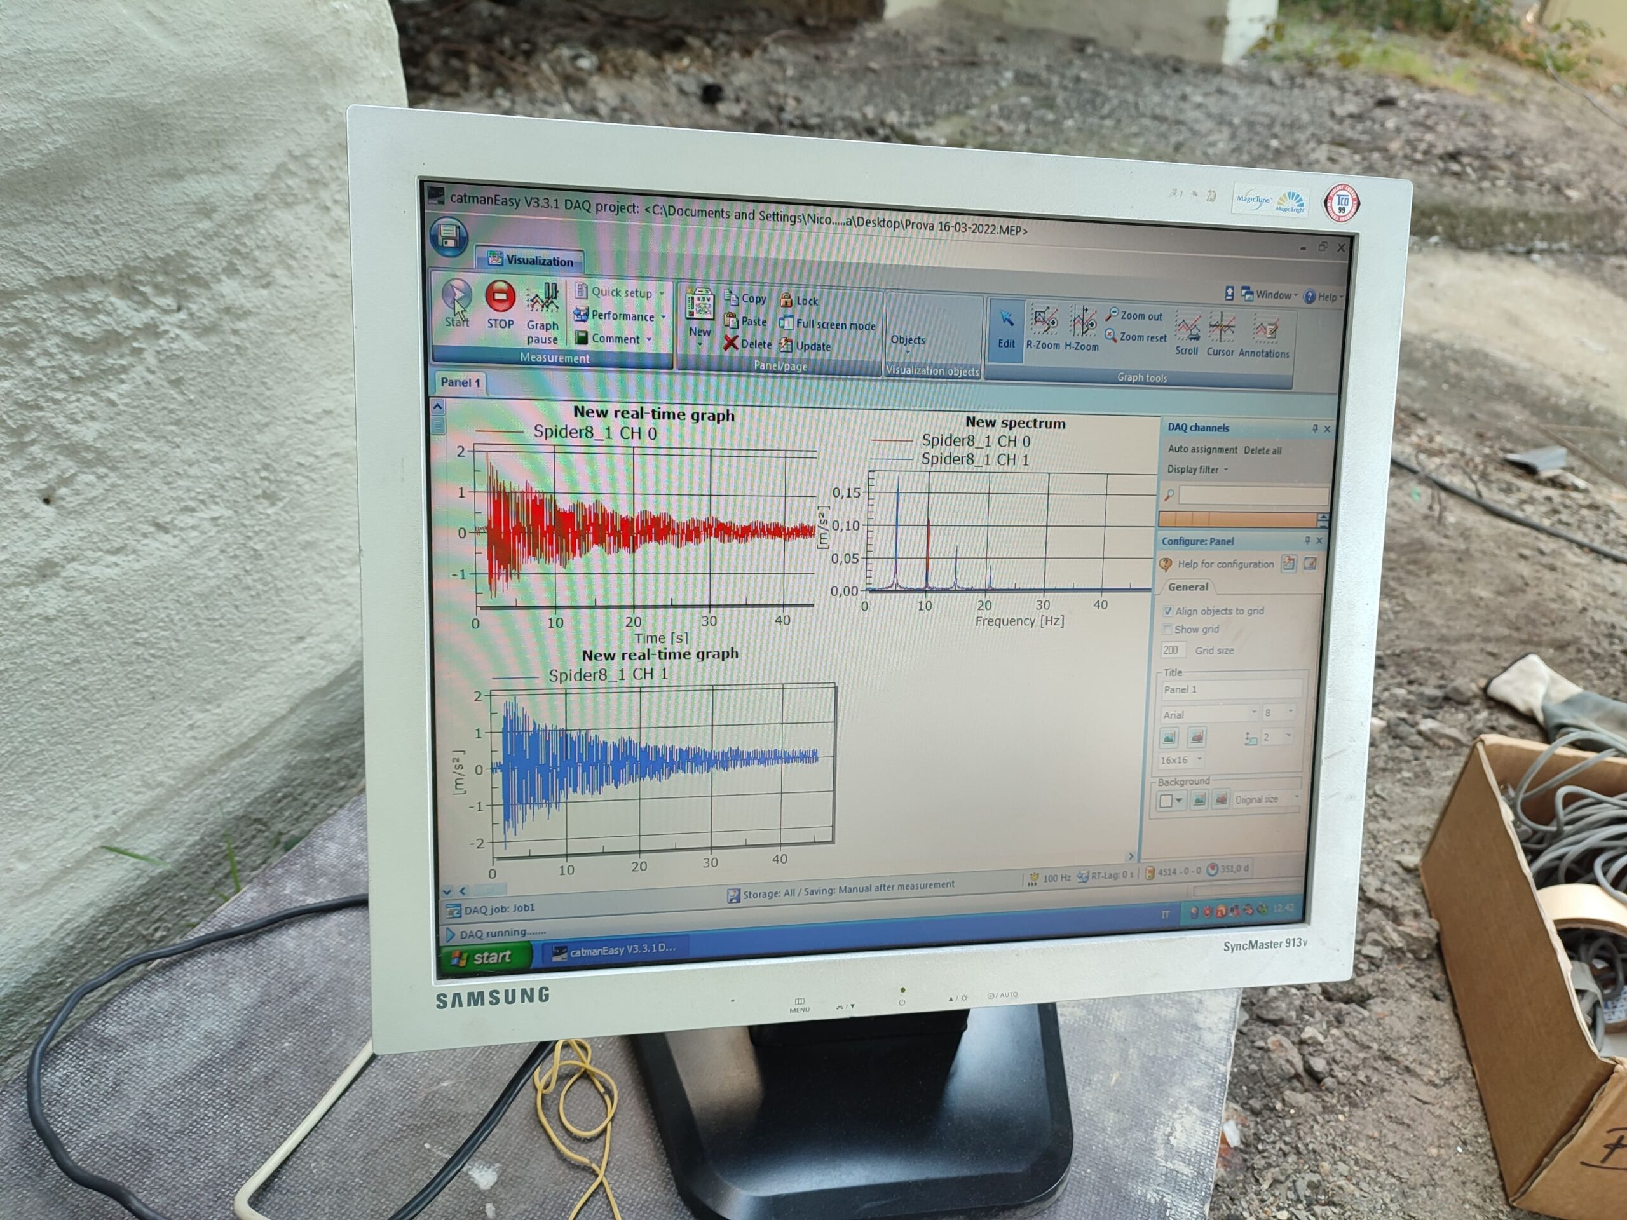Click the Update panel icon
Viewport: 1627px width, 1220px height.
click(786, 344)
